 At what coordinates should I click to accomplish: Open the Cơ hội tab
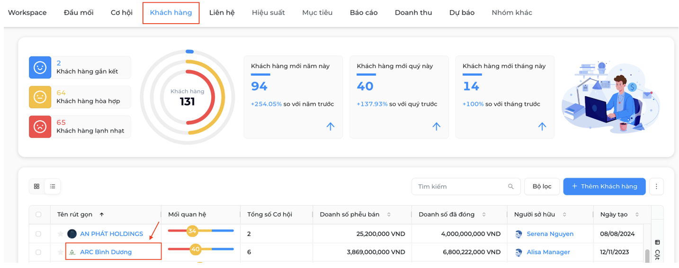[122, 13]
